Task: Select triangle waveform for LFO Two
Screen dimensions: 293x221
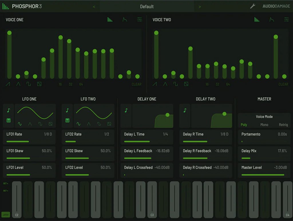Action: [x=89, y=124]
